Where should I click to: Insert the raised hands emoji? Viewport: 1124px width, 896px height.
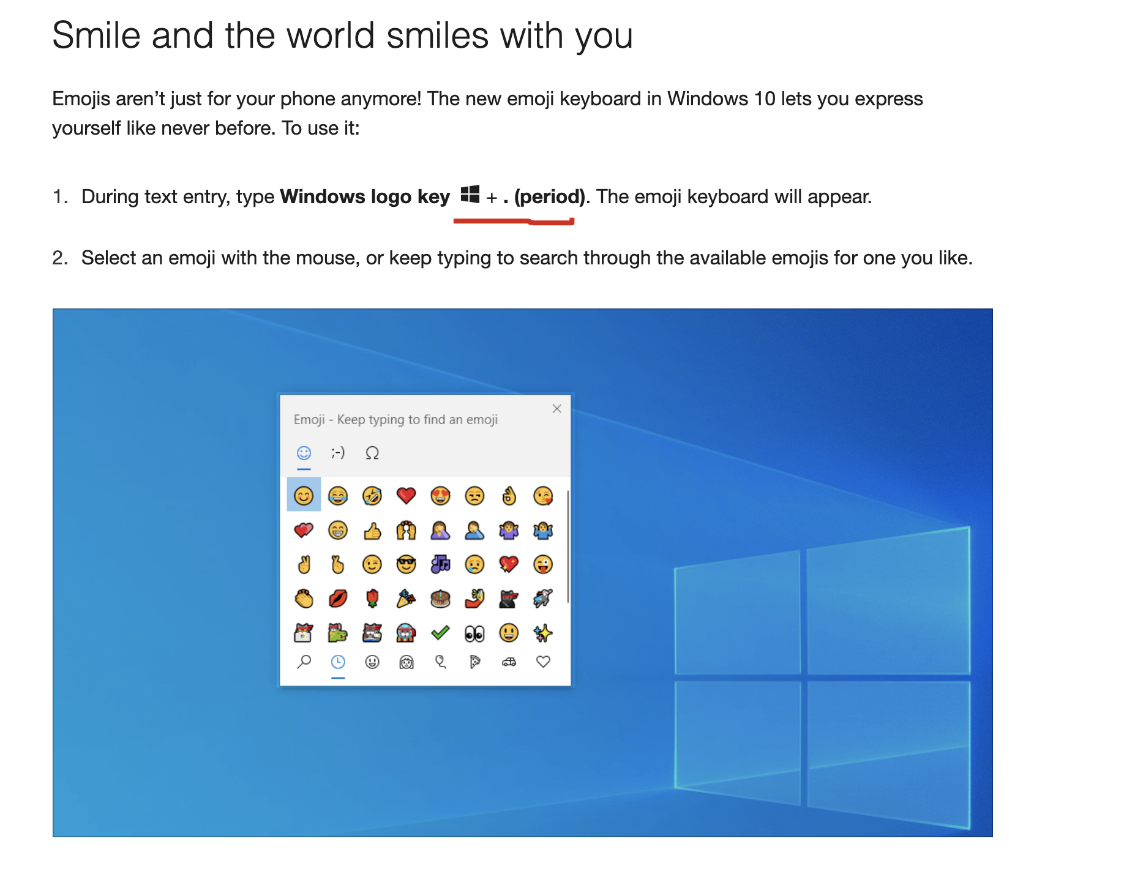pyautogui.click(x=406, y=529)
